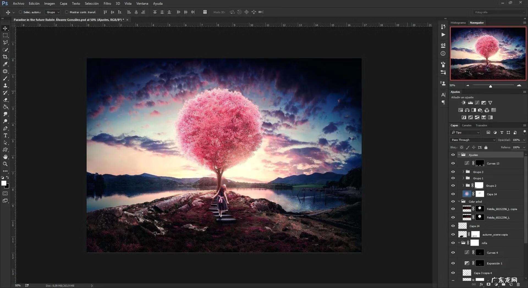
Task: Open the Pass Through blend mode dropdown
Action: [x=473, y=140]
